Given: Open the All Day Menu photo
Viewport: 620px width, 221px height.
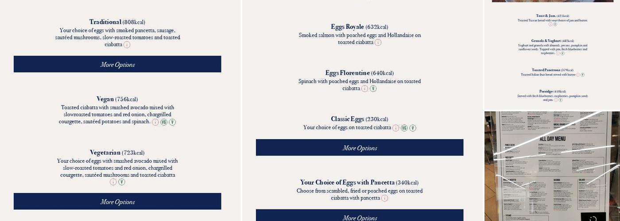Looking at the screenshot, I should 552,166.
